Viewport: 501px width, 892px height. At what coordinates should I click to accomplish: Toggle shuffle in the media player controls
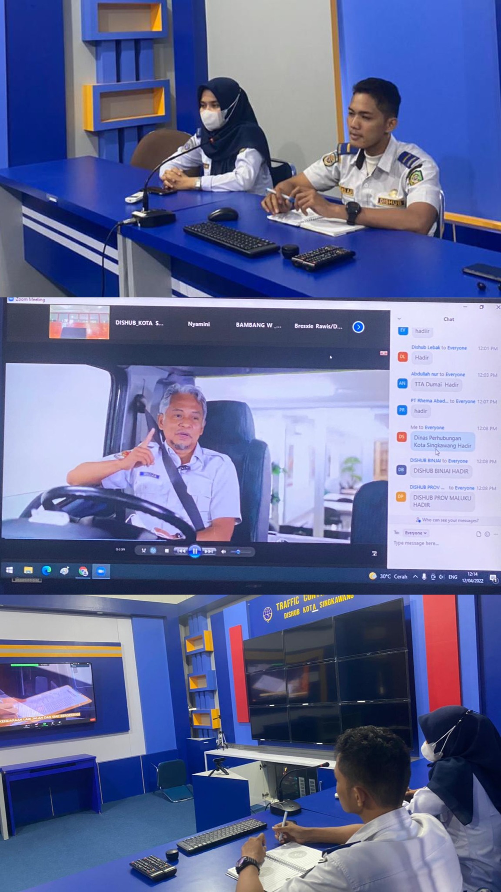point(144,551)
